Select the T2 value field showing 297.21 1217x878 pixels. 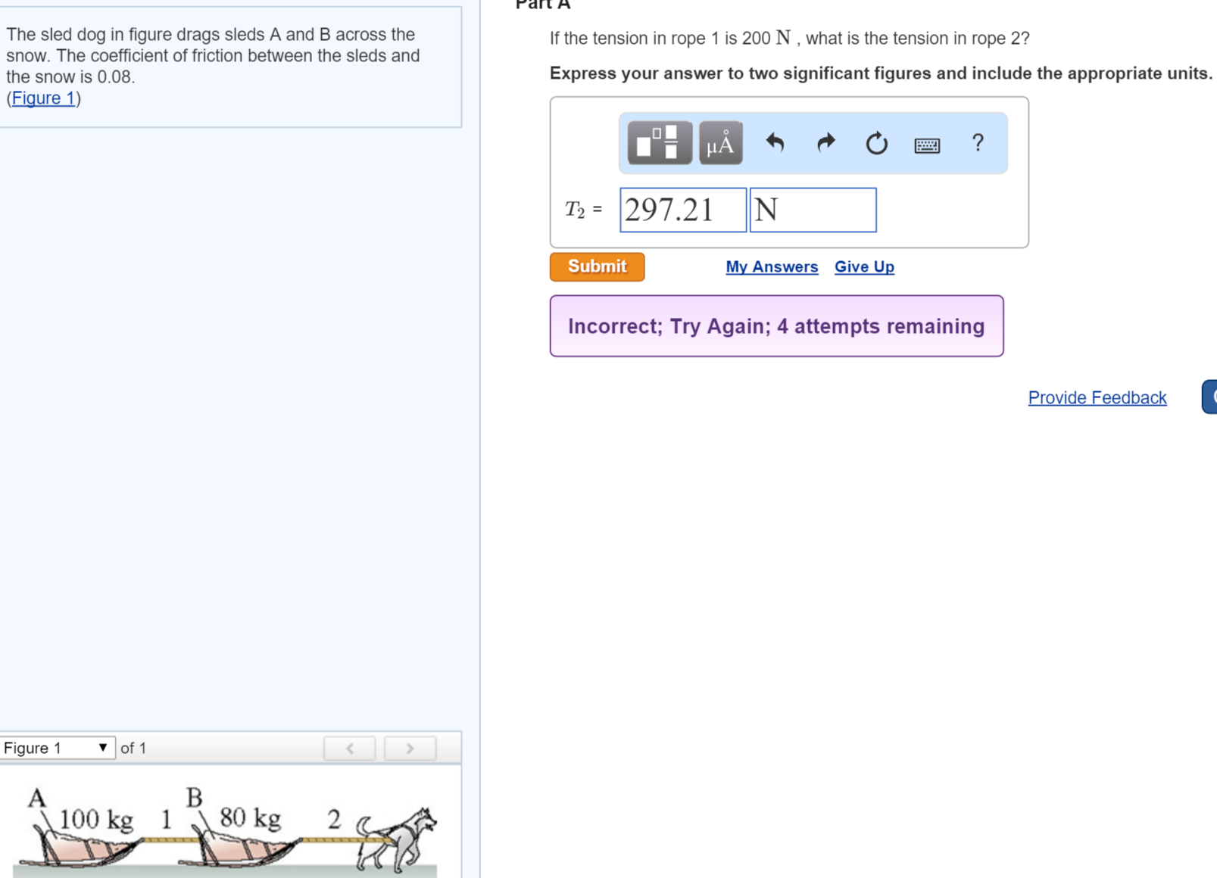coord(681,210)
